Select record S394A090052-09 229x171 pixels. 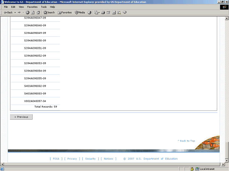click(35, 56)
